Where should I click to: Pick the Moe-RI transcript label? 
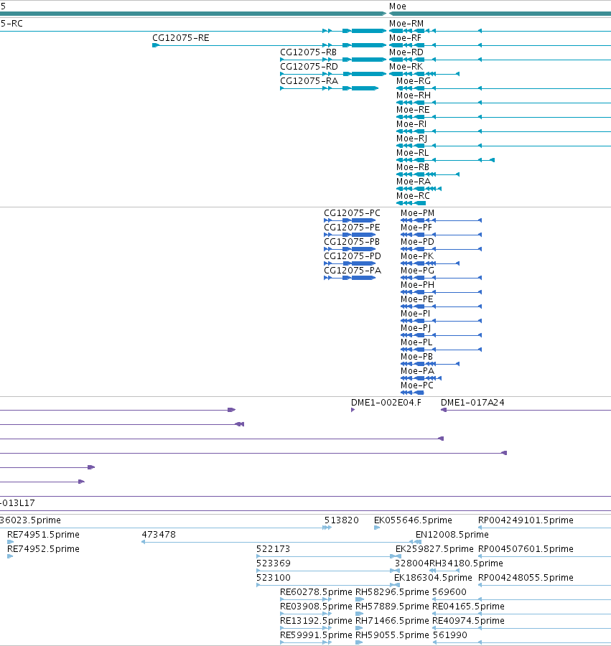pyautogui.click(x=411, y=124)
